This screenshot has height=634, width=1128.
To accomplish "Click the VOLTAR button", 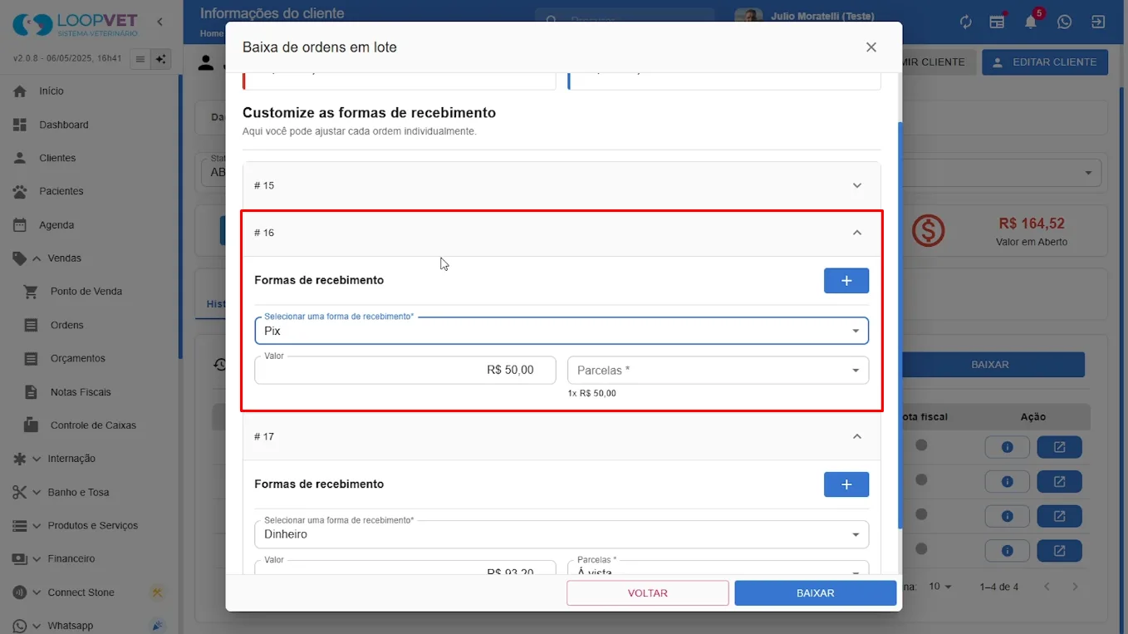I will pyautogui.click(x=648, y=593).
